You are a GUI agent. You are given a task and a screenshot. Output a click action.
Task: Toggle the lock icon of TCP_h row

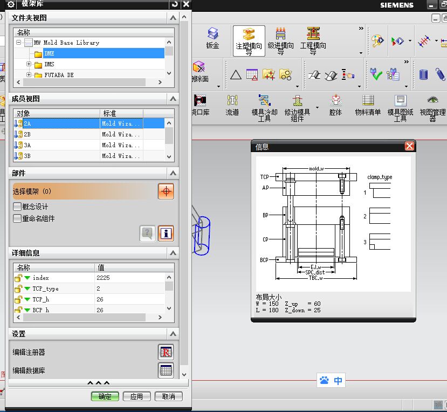(18, 299)
